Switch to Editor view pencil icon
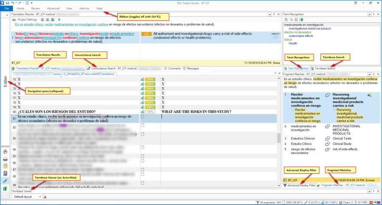The height and width of the screenshot is (205, 382). [x=5, y=180]
